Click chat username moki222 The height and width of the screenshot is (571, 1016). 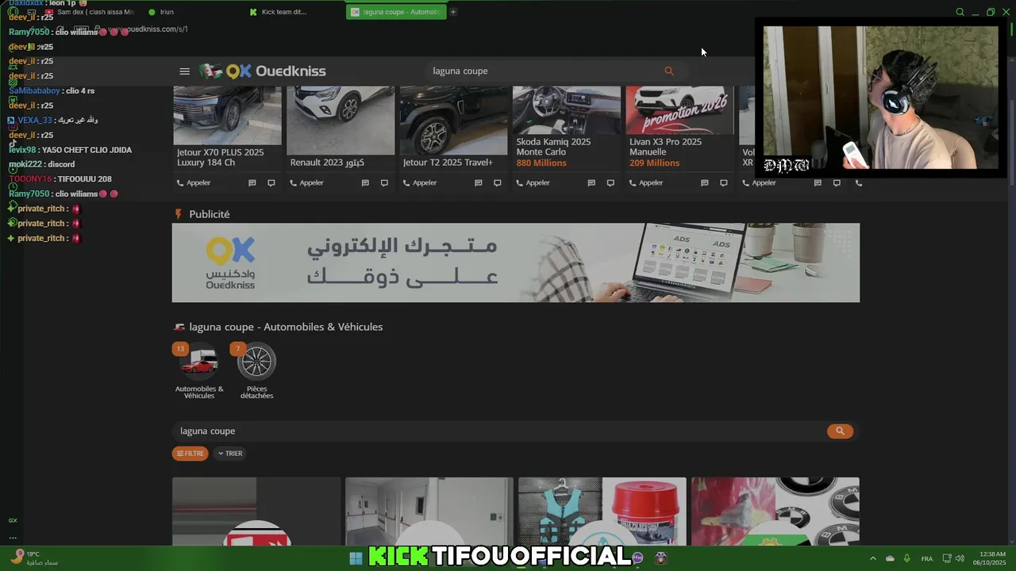tap(25, 165)
